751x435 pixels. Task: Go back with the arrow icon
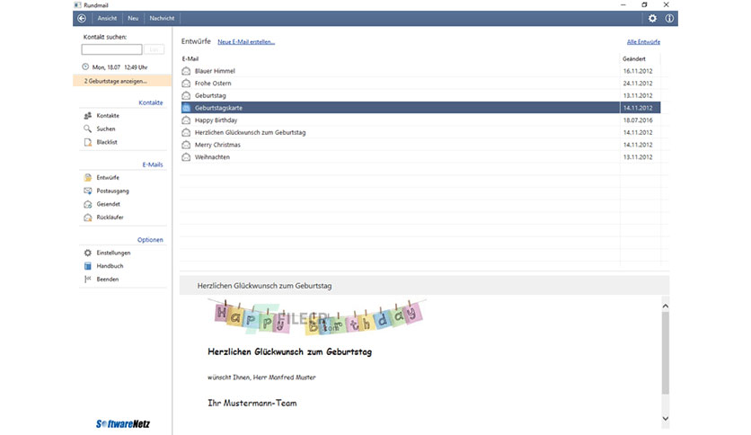tap(82, 18)
